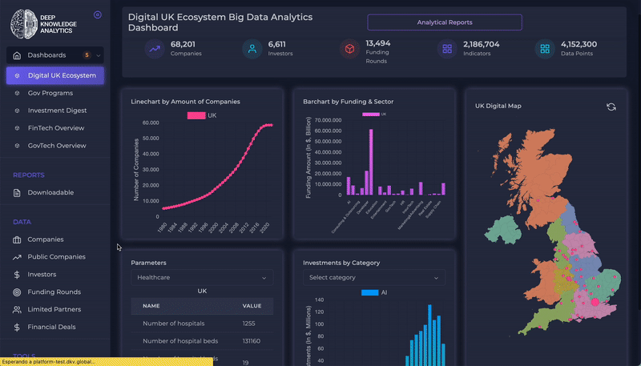Click the DATA section heading
The height and width of the screenshot is (366, 641).
pos(22,222)
